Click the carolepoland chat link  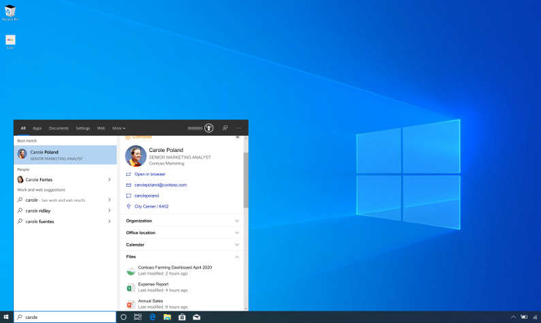146,196
